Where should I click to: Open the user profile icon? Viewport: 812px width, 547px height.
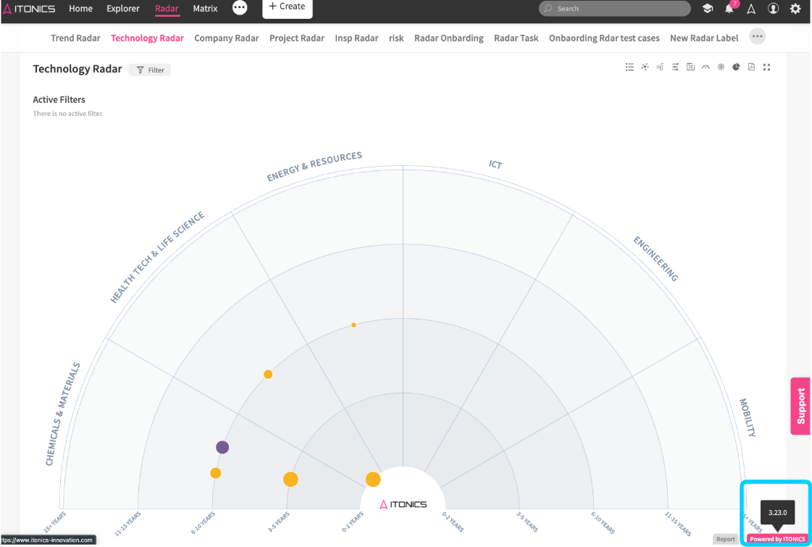click(x=773, y=9)
